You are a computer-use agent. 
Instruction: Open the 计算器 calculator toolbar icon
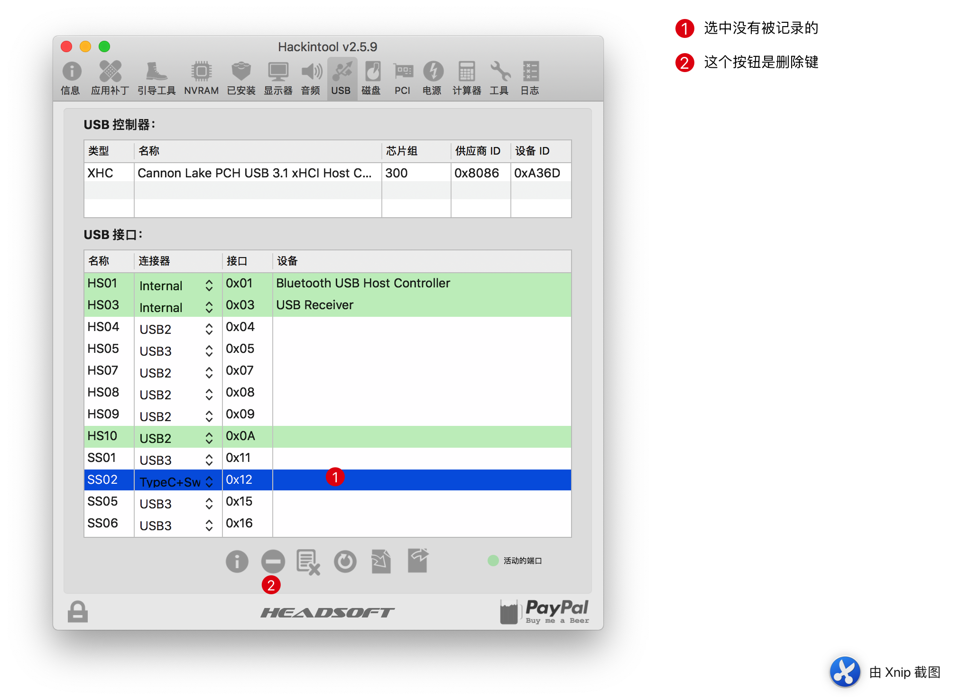pyautogui.click(x=467, y=78)
